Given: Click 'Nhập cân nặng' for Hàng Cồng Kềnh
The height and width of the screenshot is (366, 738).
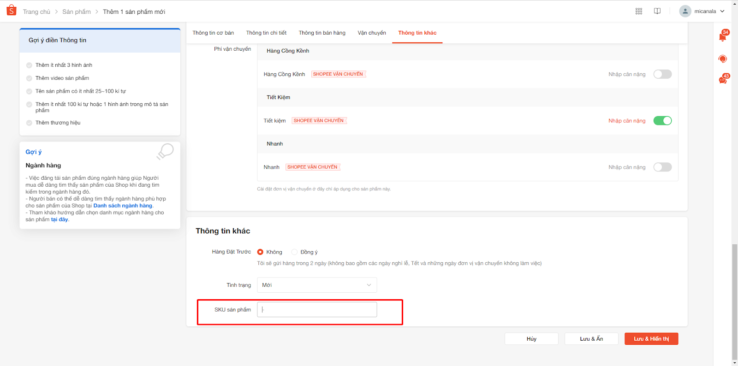Looking at the screenshot, I should pyautogui.click(x=627, y=74).
